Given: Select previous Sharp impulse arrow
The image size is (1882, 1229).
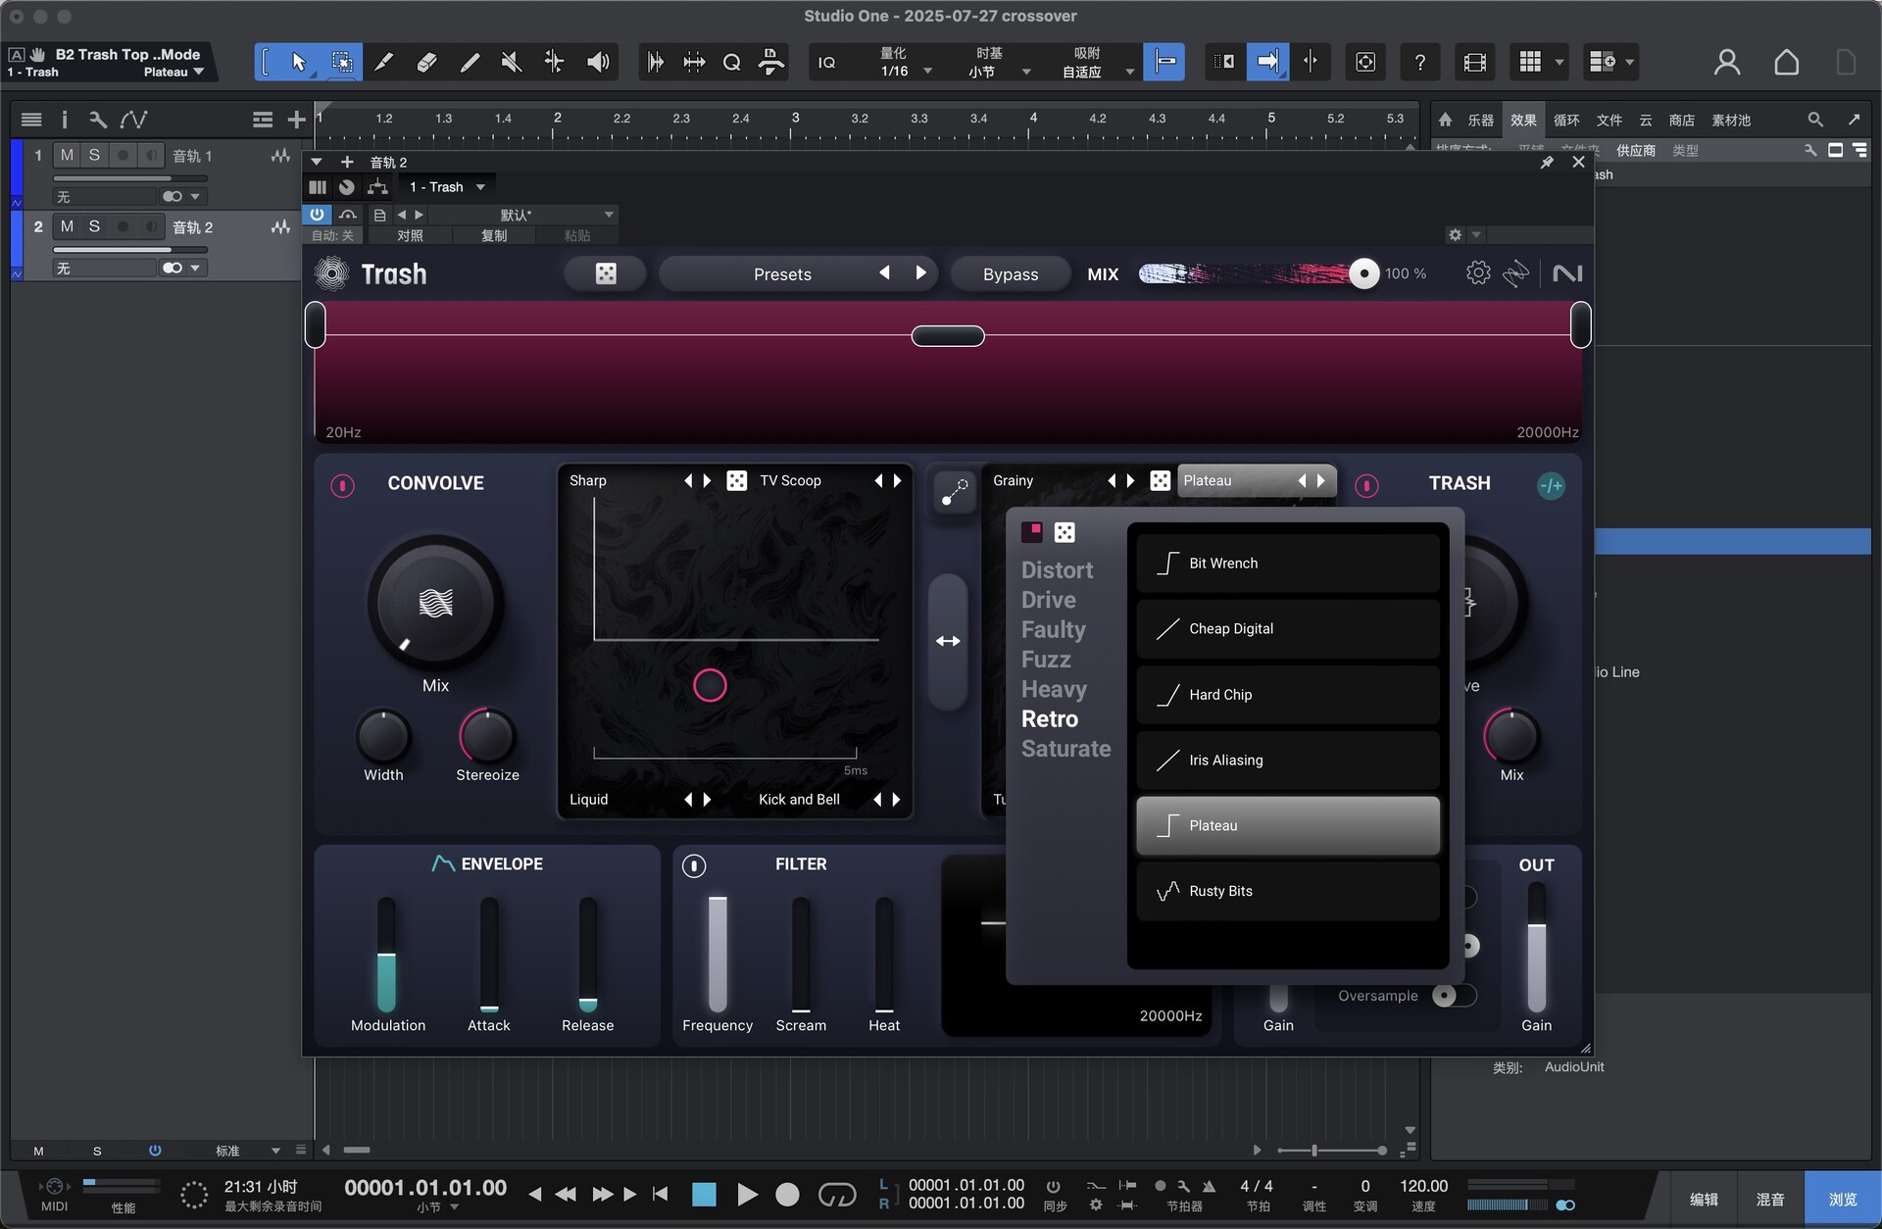Looking at the screenshot, I should coord(687,480).
